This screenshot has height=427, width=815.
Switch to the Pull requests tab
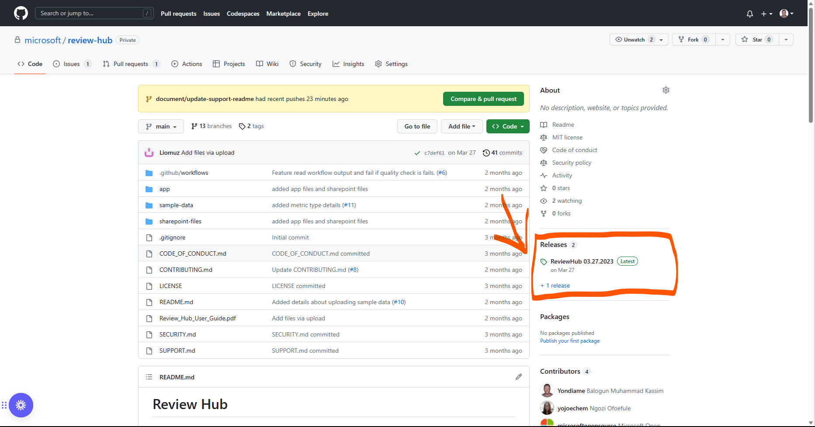(x=131, y=64)
